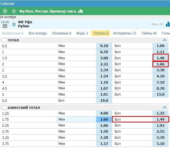Select highlighted Asian total 1.75 under 2.60

104,119
